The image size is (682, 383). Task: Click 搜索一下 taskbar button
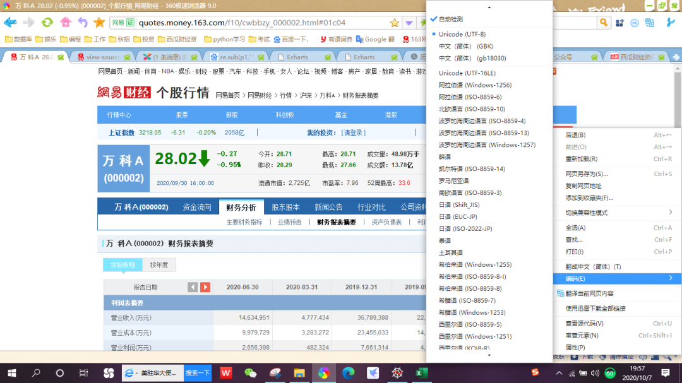[198, 373]
